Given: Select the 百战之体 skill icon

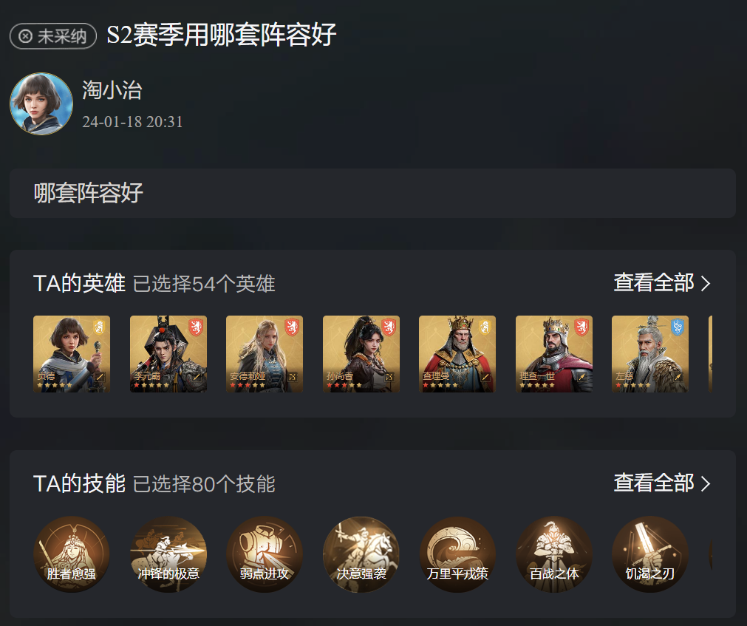Looking at the screenshot, I should coord(554,554).
